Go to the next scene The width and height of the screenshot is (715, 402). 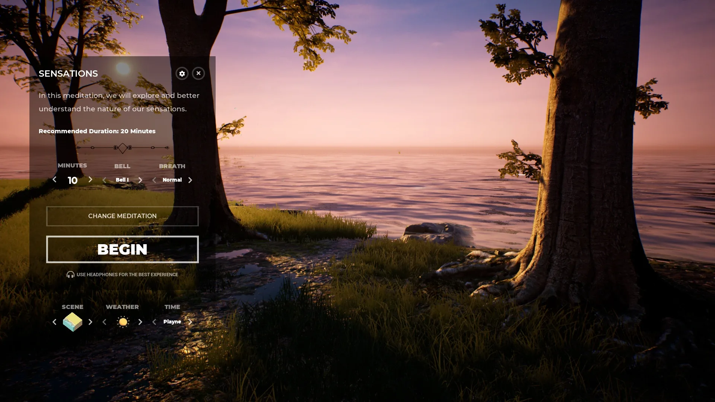[90, 322]
